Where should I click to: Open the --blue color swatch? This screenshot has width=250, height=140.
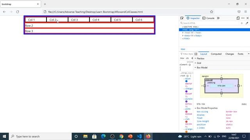click(186, 81)
